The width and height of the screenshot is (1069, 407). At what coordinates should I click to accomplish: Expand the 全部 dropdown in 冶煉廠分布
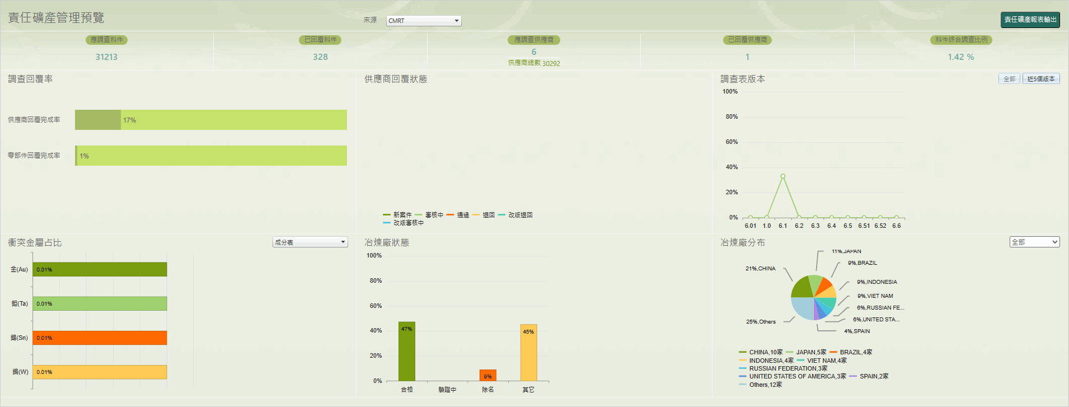tap(1035, 242)
